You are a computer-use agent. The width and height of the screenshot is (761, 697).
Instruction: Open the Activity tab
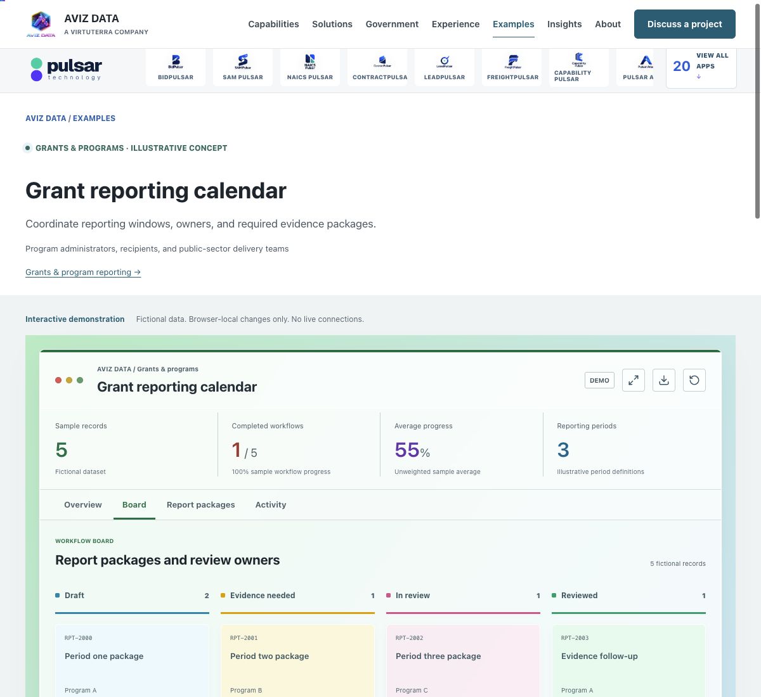271,505
